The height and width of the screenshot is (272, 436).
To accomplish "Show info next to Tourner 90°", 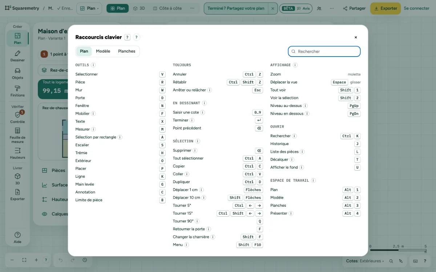I will tap(197, 221).
